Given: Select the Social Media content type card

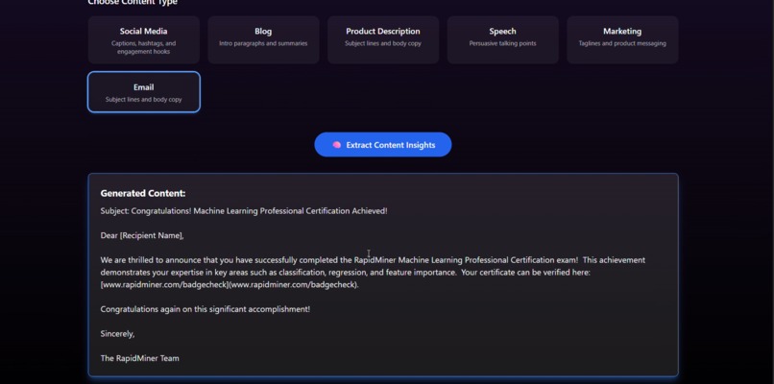Looking at the screenshot, I should click(144, 40).
